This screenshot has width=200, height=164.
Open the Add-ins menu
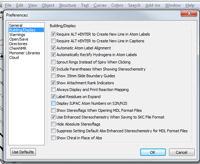(x=153, y=5)
